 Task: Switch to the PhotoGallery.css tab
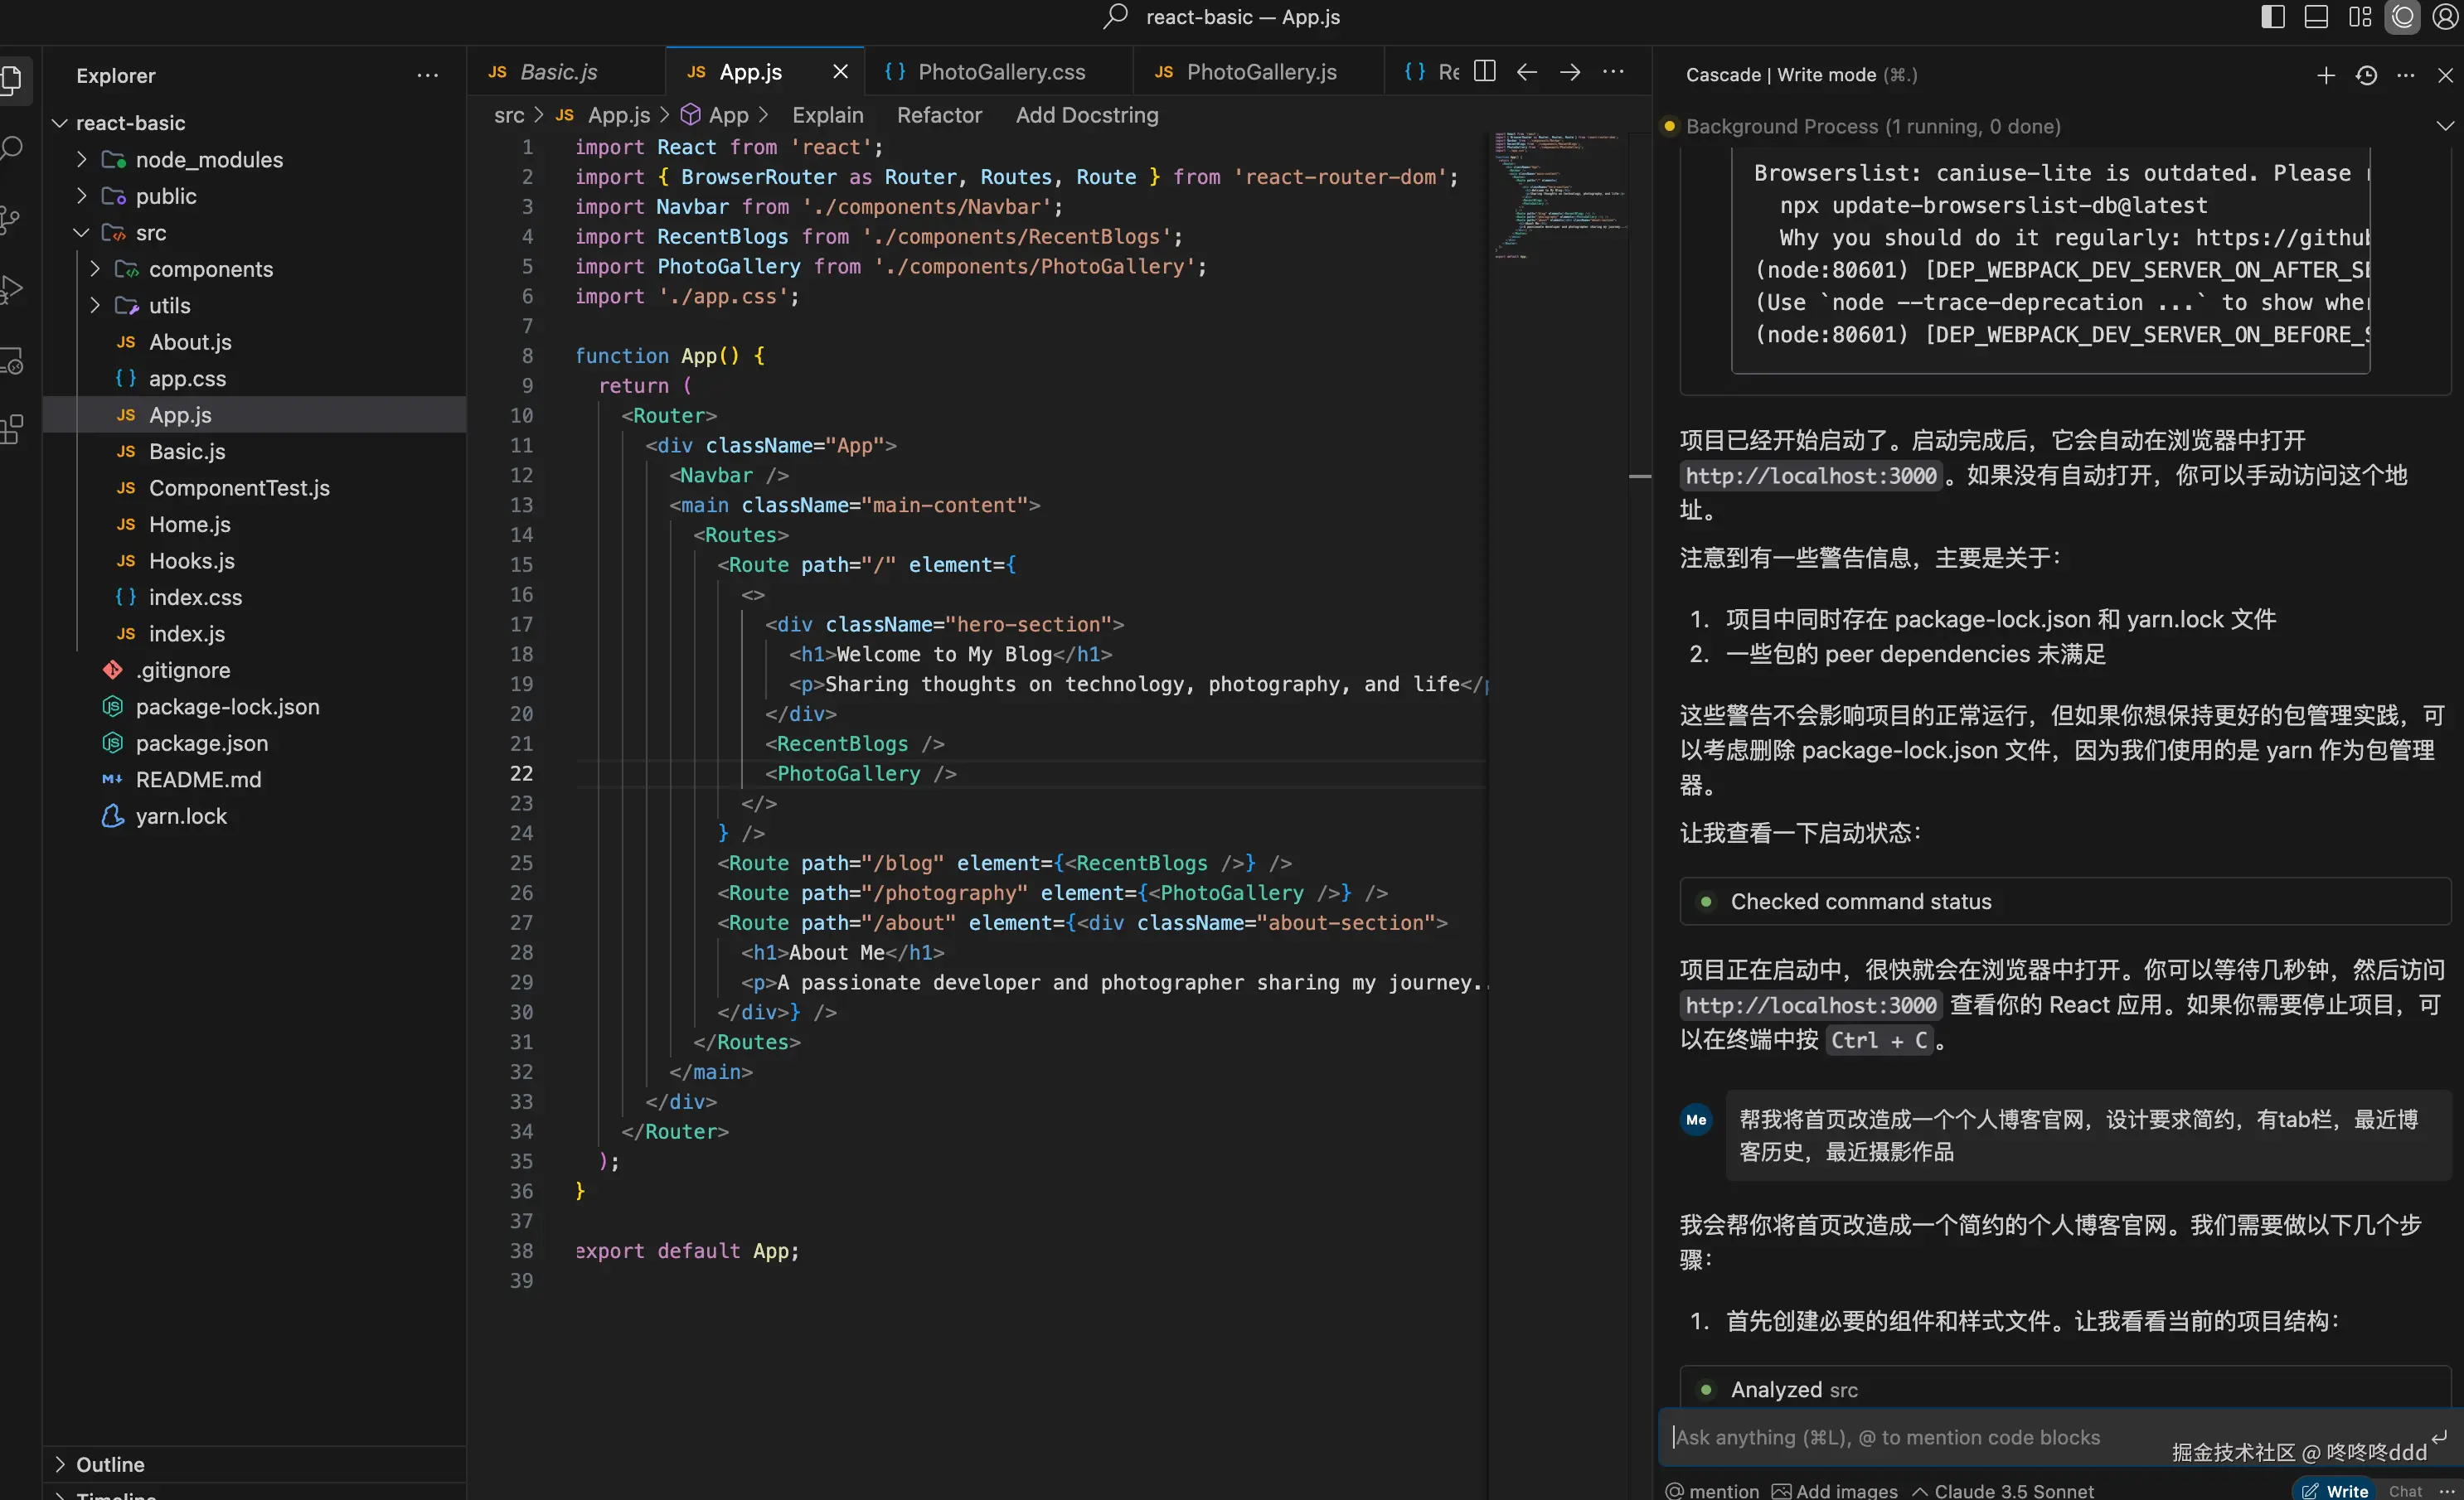pos(1000,72)
